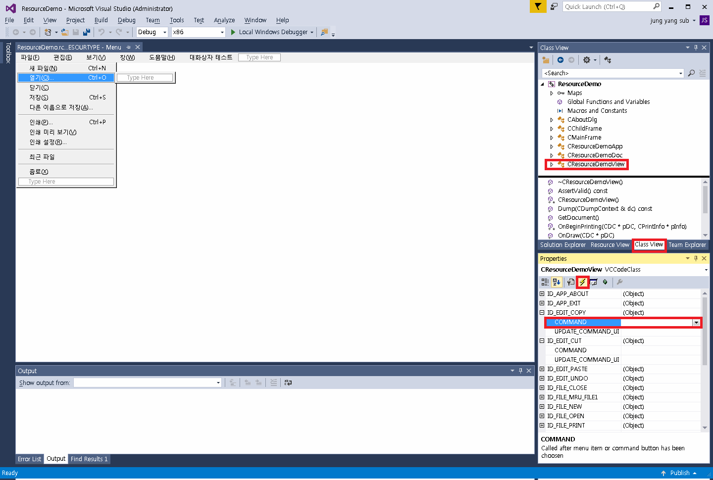Screen dimensions: 713x480
Task: Expand ID_APP_ABOUT in Properties grid
Action: click(542, 294)
